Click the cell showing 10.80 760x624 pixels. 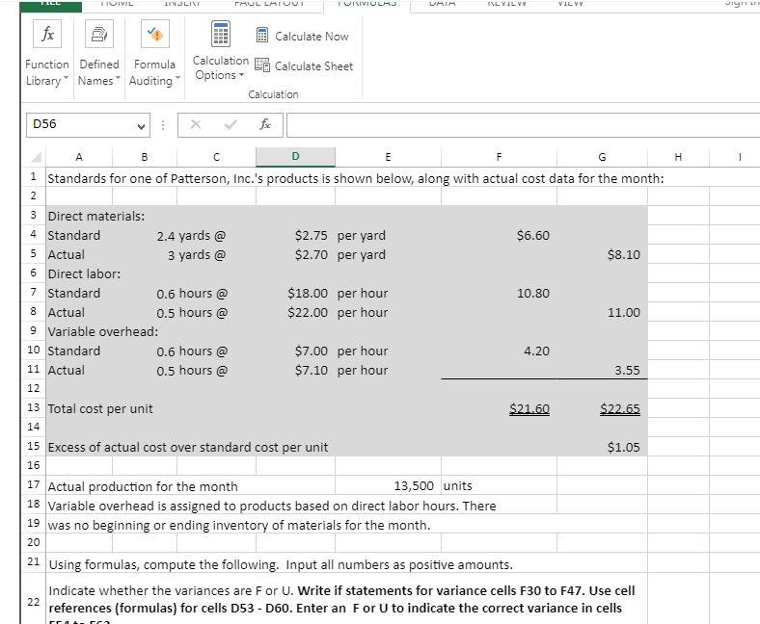coord(499,294)
